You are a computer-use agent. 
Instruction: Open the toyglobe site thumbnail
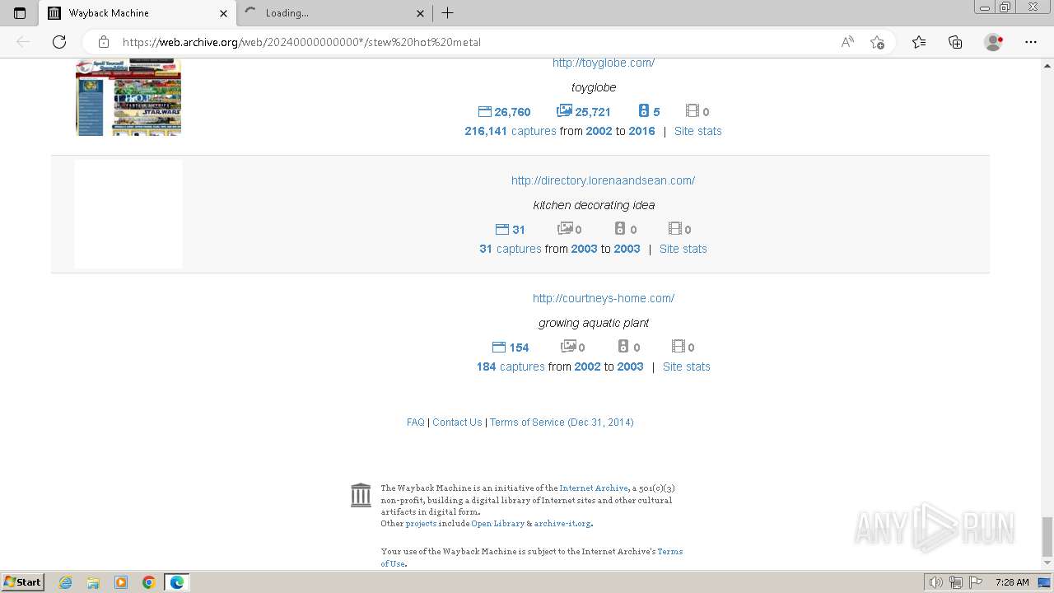click(128, 97)
